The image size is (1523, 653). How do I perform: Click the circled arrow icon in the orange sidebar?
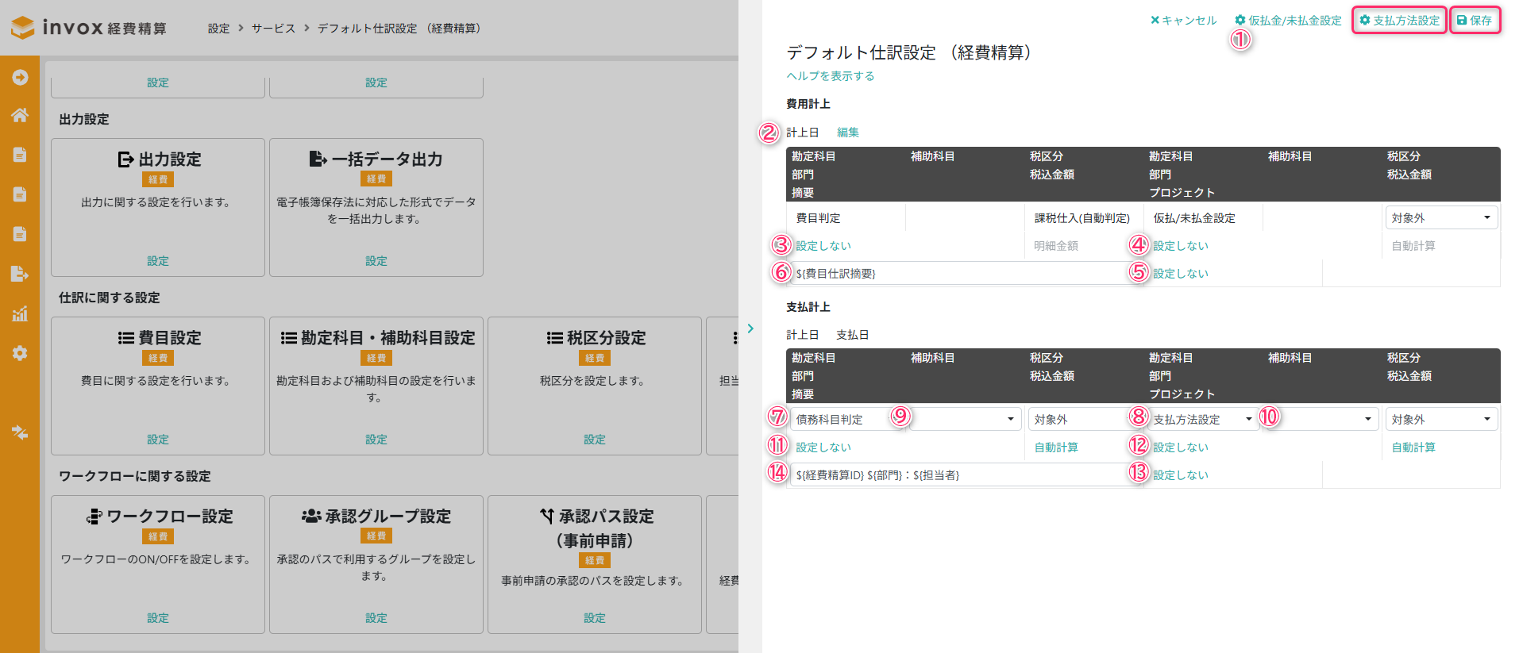coord(20,77)
